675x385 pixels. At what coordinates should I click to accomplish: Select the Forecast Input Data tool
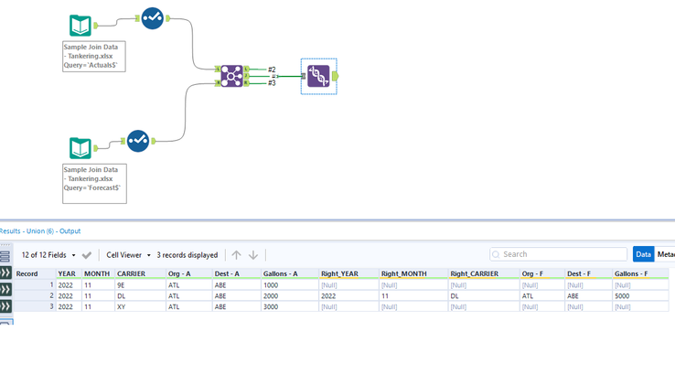(x=80, y=148)
